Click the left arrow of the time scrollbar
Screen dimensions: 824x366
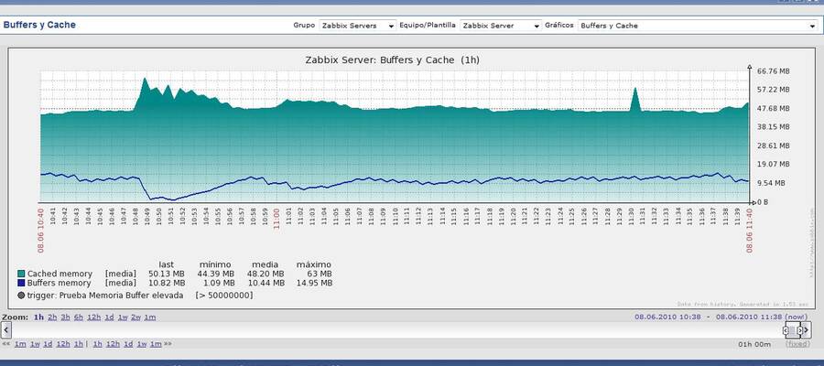pos(7,329)
